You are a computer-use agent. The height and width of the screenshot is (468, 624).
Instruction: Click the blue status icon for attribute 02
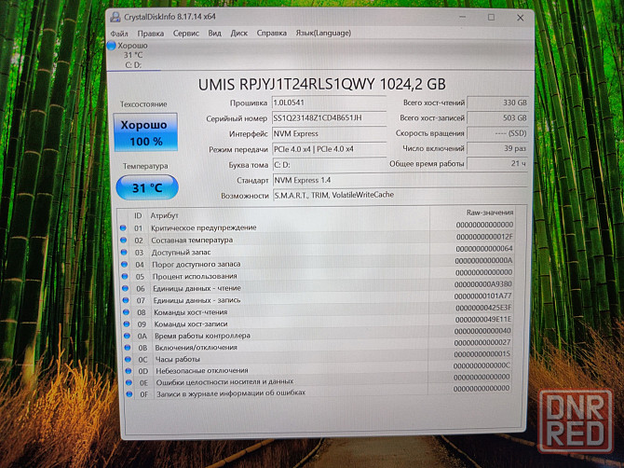[x=123, y=241]
